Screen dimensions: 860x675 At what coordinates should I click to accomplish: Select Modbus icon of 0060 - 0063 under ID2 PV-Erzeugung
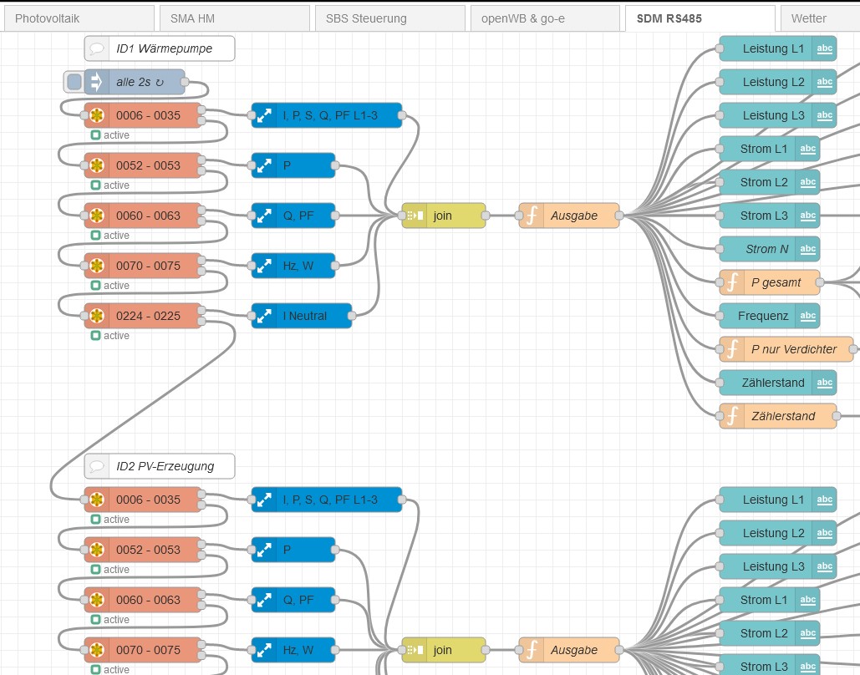tap(97, 600)
